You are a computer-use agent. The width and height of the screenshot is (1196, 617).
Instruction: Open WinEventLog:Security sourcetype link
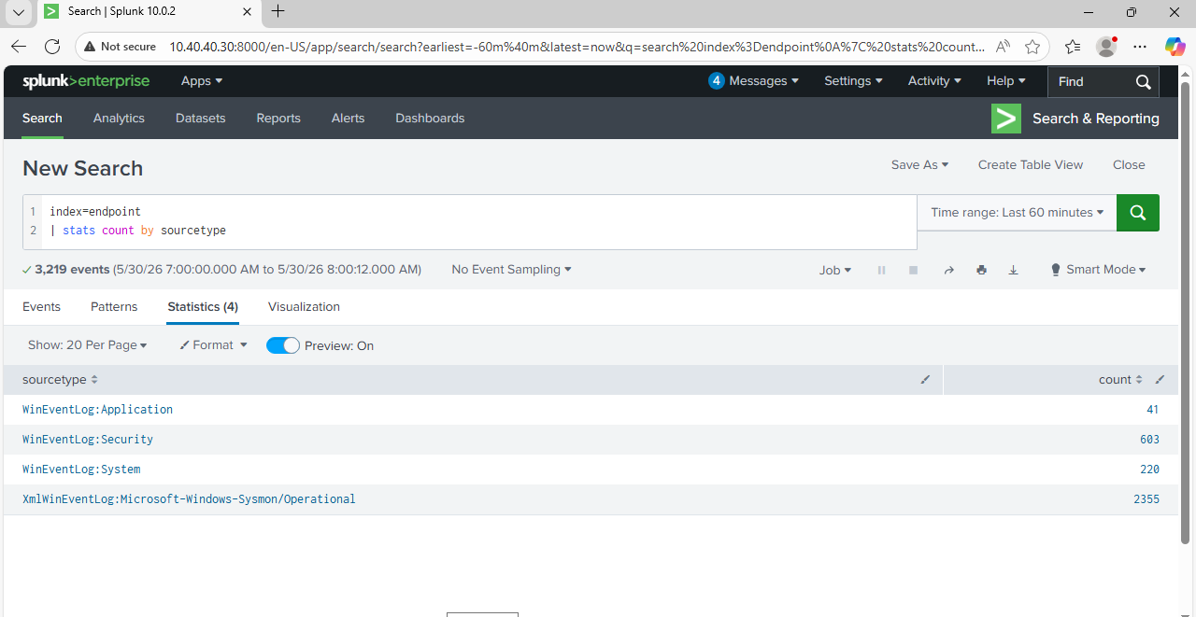88,440
